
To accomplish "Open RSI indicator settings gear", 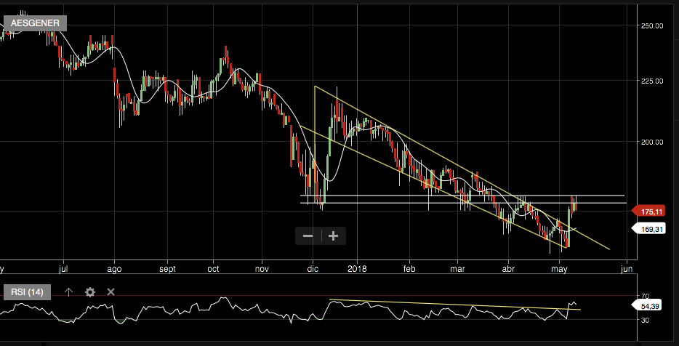I will [x=90, y=292].
